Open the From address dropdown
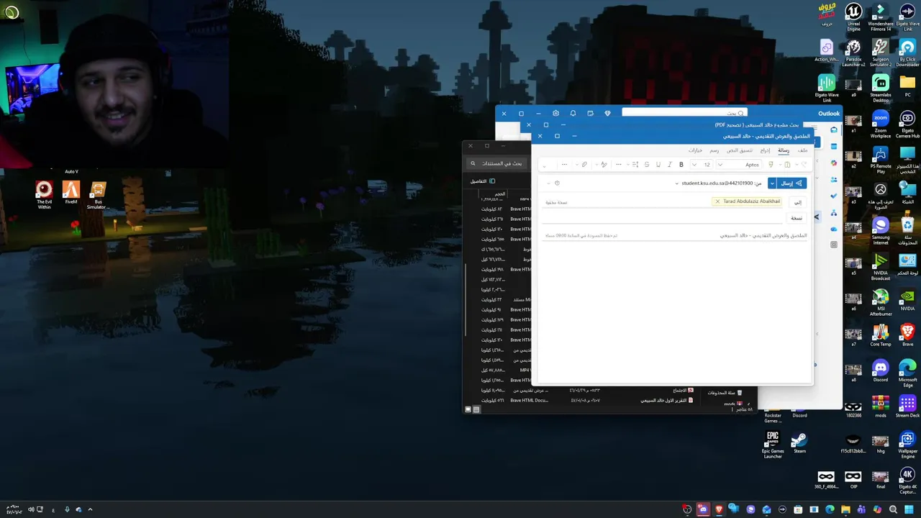921x518 pixels. coord(676,183)
